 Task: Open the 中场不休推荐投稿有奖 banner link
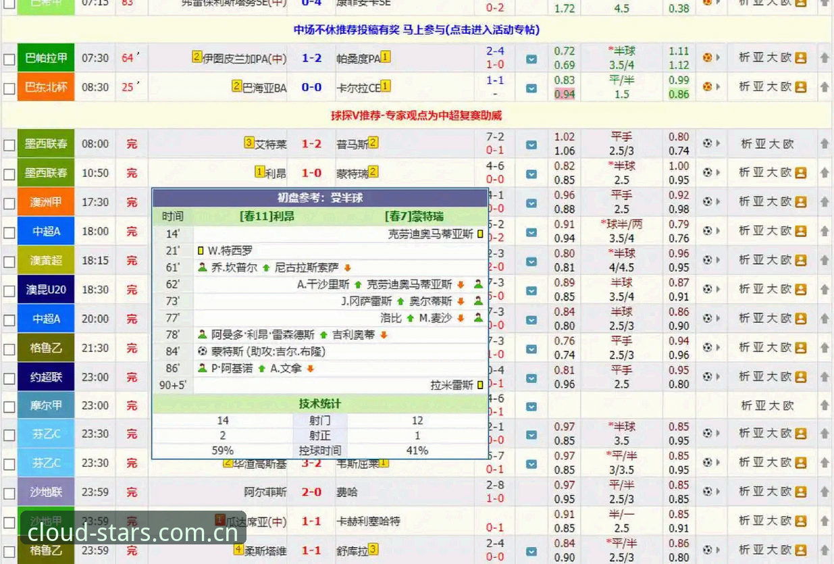click(417, 30)
